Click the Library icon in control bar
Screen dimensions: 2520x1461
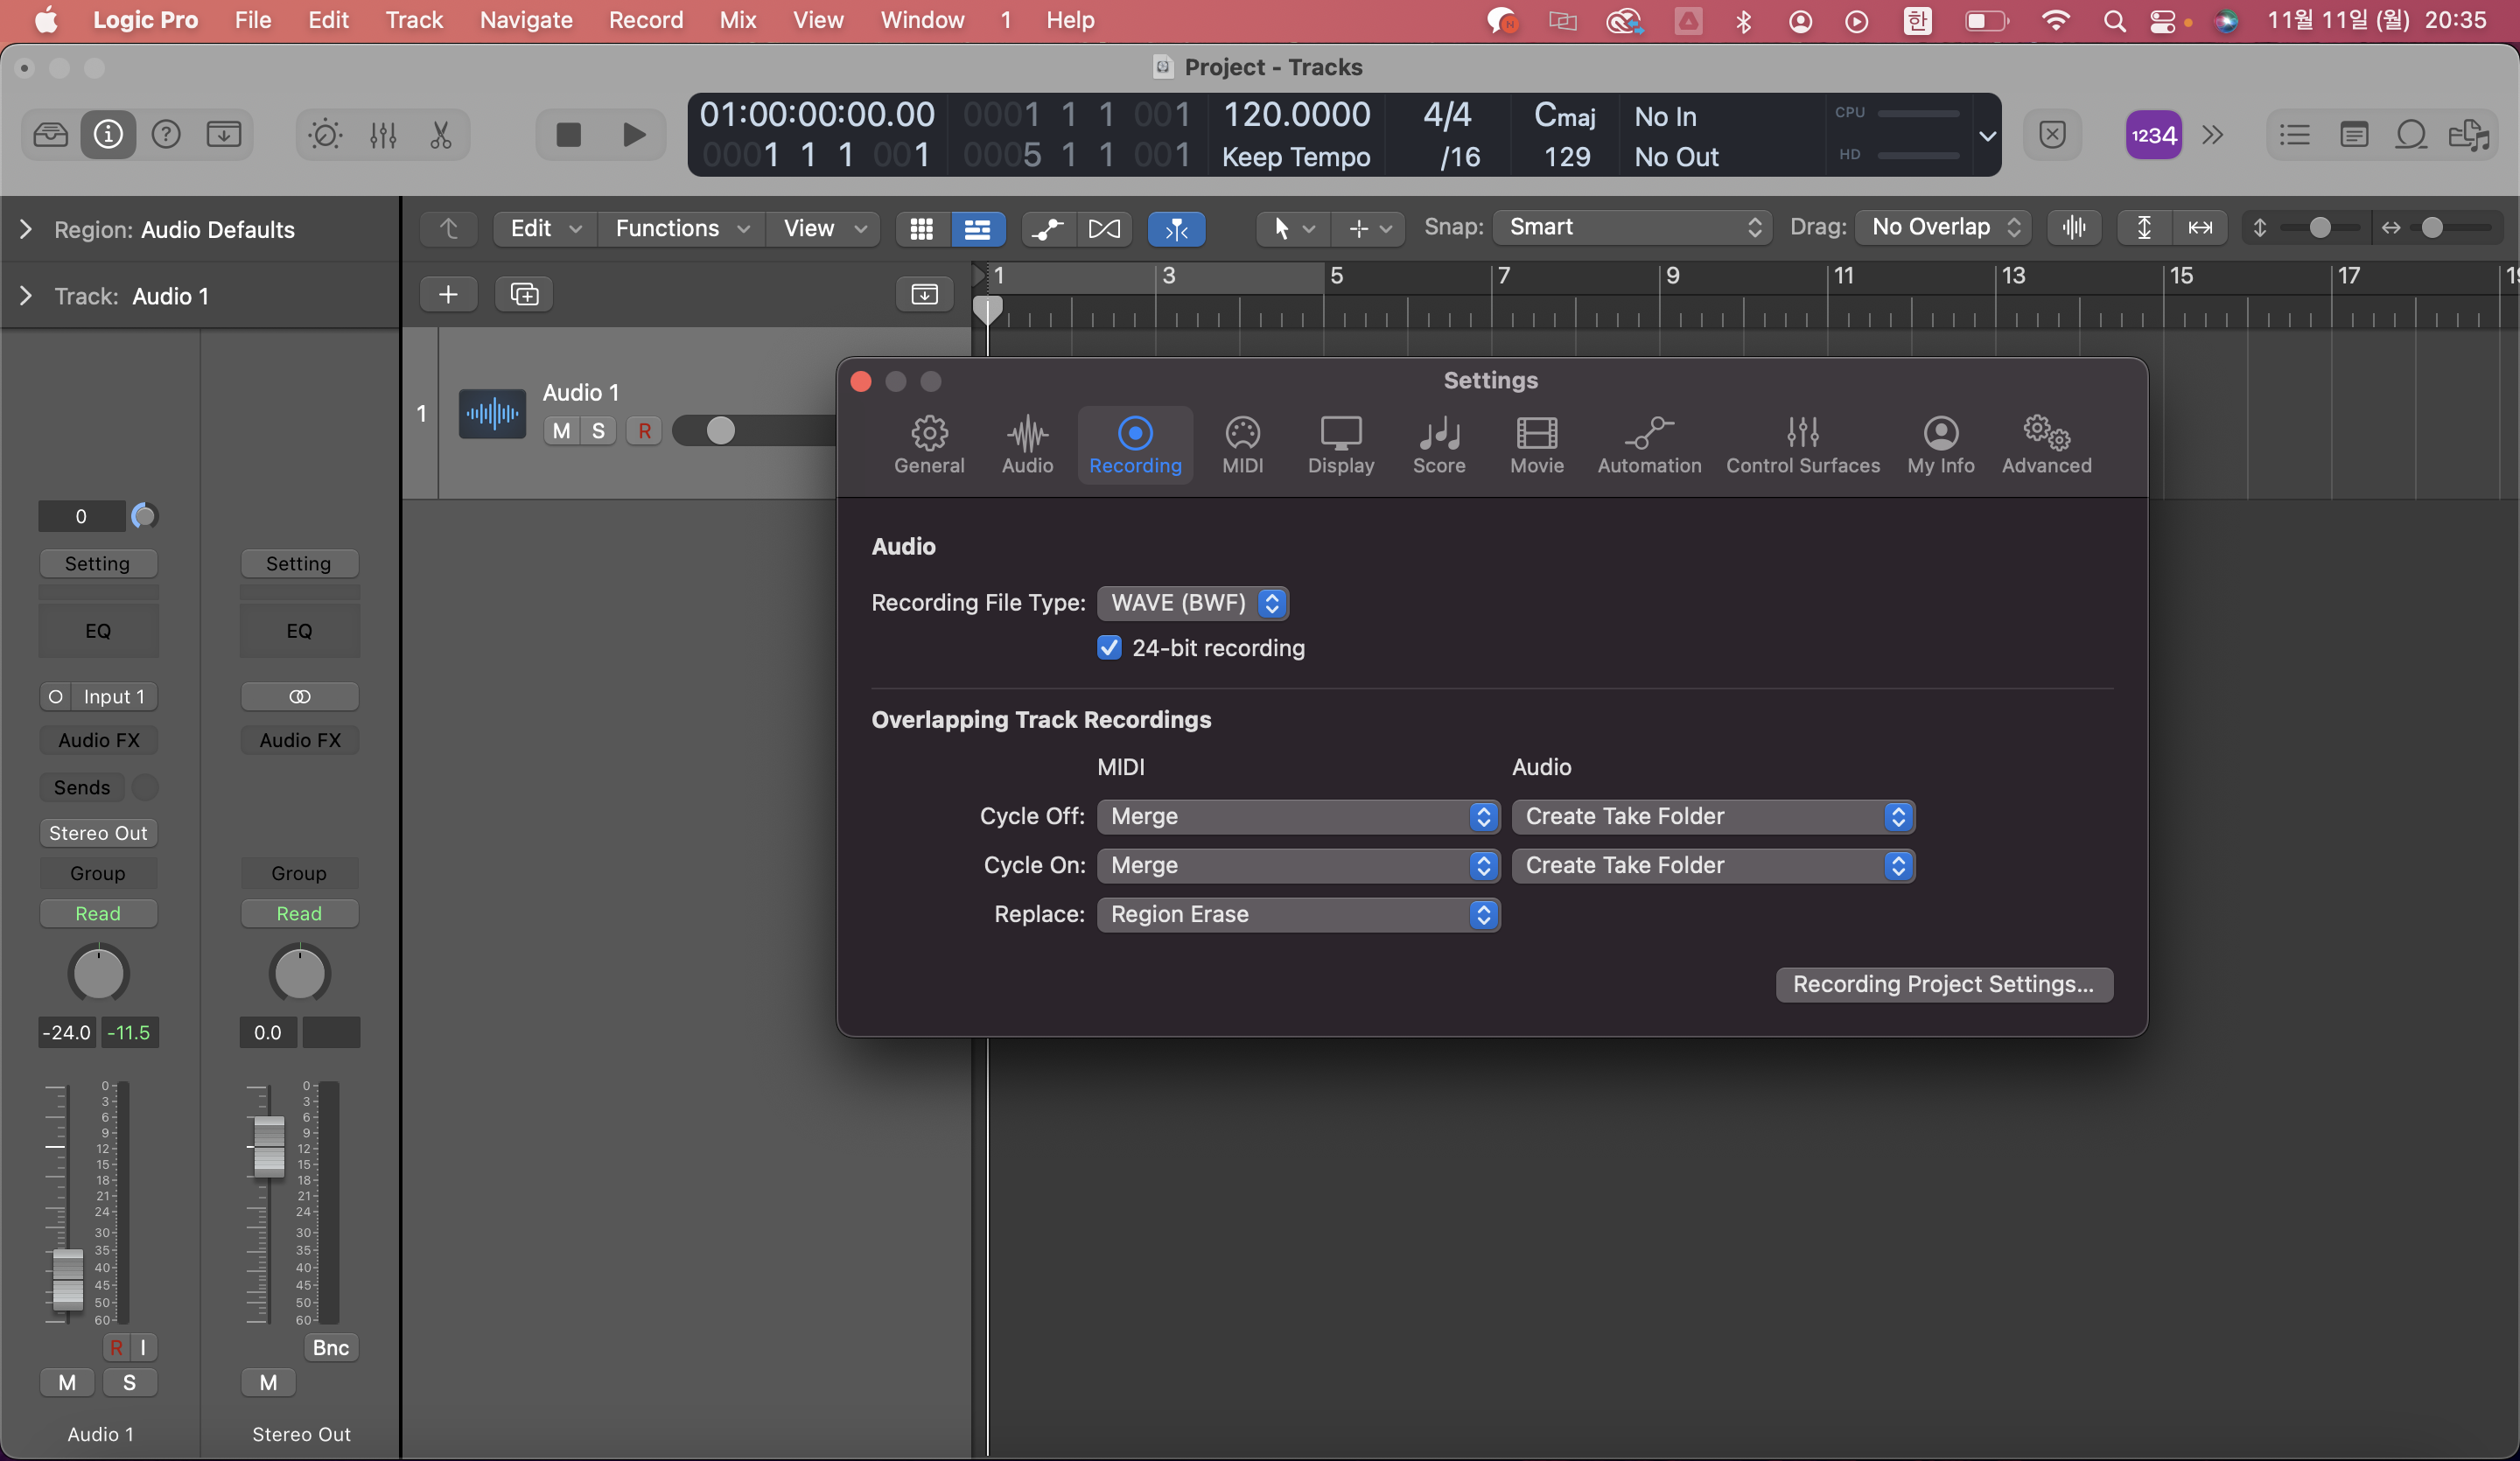tap(50, 134)
